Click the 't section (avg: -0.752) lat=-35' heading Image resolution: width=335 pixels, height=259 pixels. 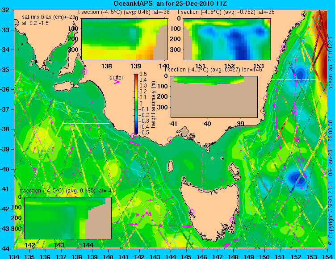click(x=226, y=12)
